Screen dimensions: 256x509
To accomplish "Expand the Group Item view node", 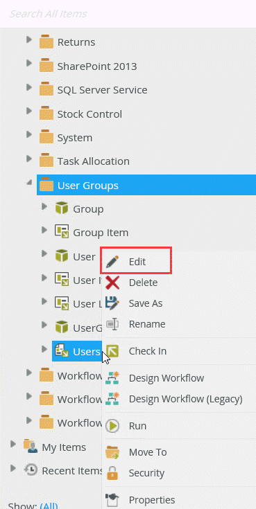I will [44, 230].
